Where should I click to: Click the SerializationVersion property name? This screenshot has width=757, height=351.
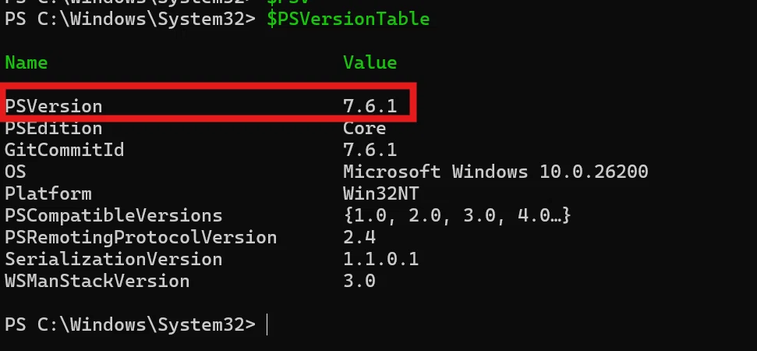114,259
